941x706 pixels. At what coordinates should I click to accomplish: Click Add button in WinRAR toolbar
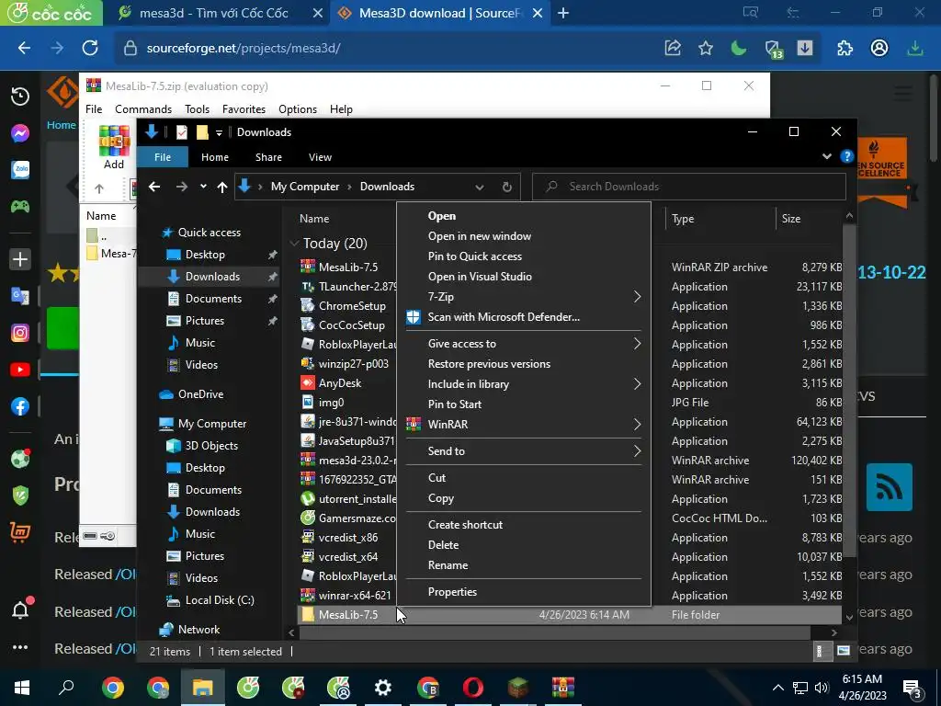(x=114, y=147)
